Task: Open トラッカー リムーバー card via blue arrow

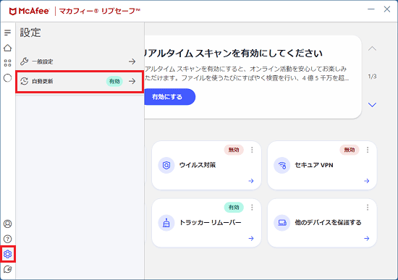Action: [x=251, y=238]
